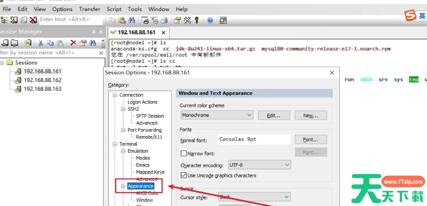Click the scissors Cut icon in Session Manager
Screen dimensions: 427x206
point(40,43)
